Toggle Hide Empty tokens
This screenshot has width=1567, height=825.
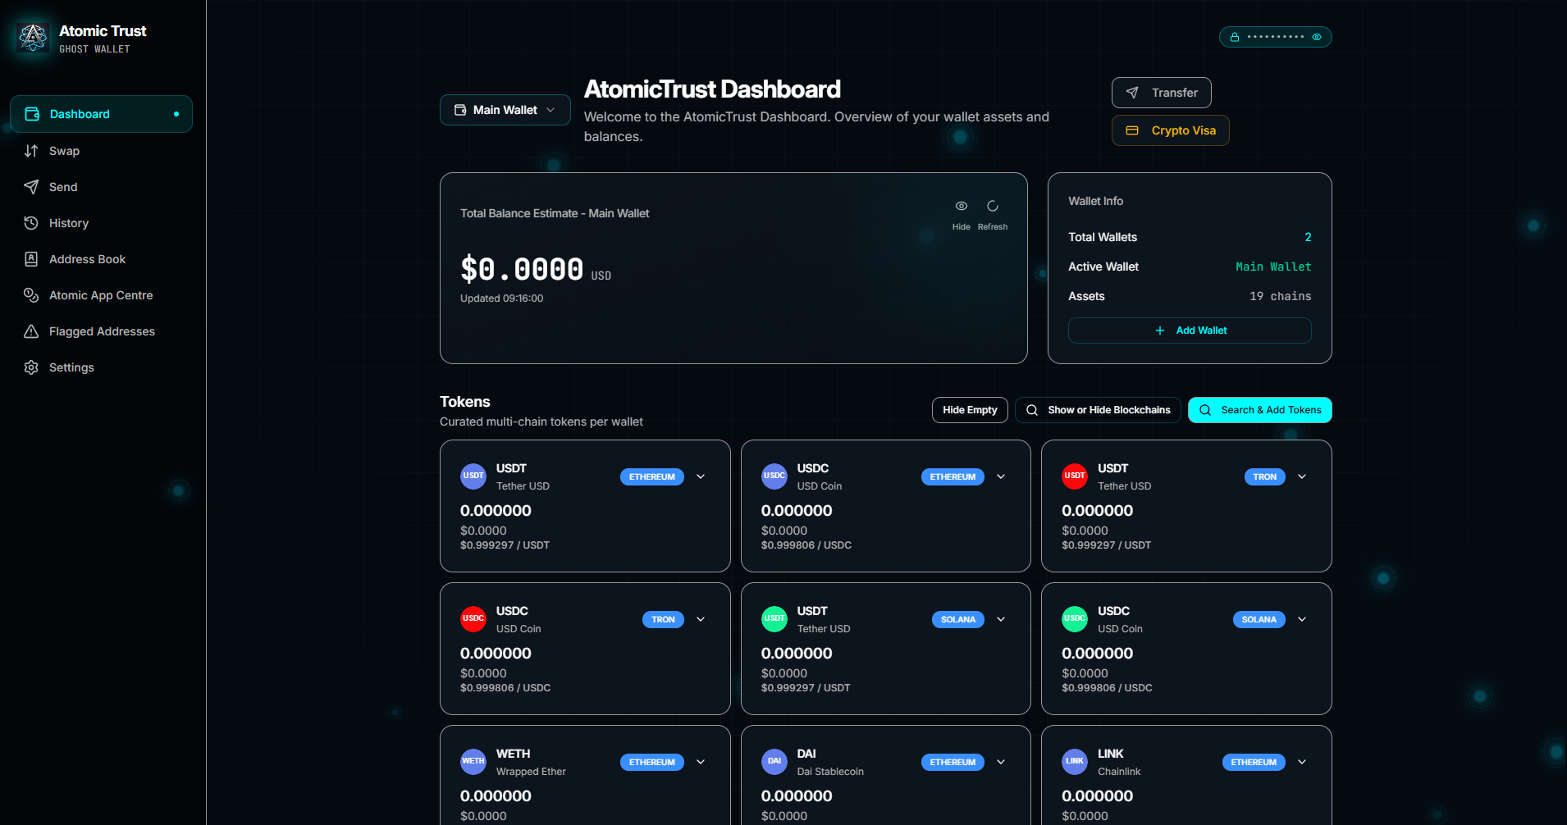pos(970,410)
